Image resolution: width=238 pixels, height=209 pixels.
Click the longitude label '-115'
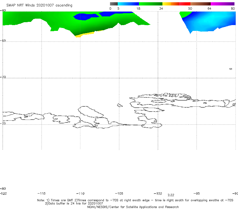pyautogui.click(x=41, y=194)
